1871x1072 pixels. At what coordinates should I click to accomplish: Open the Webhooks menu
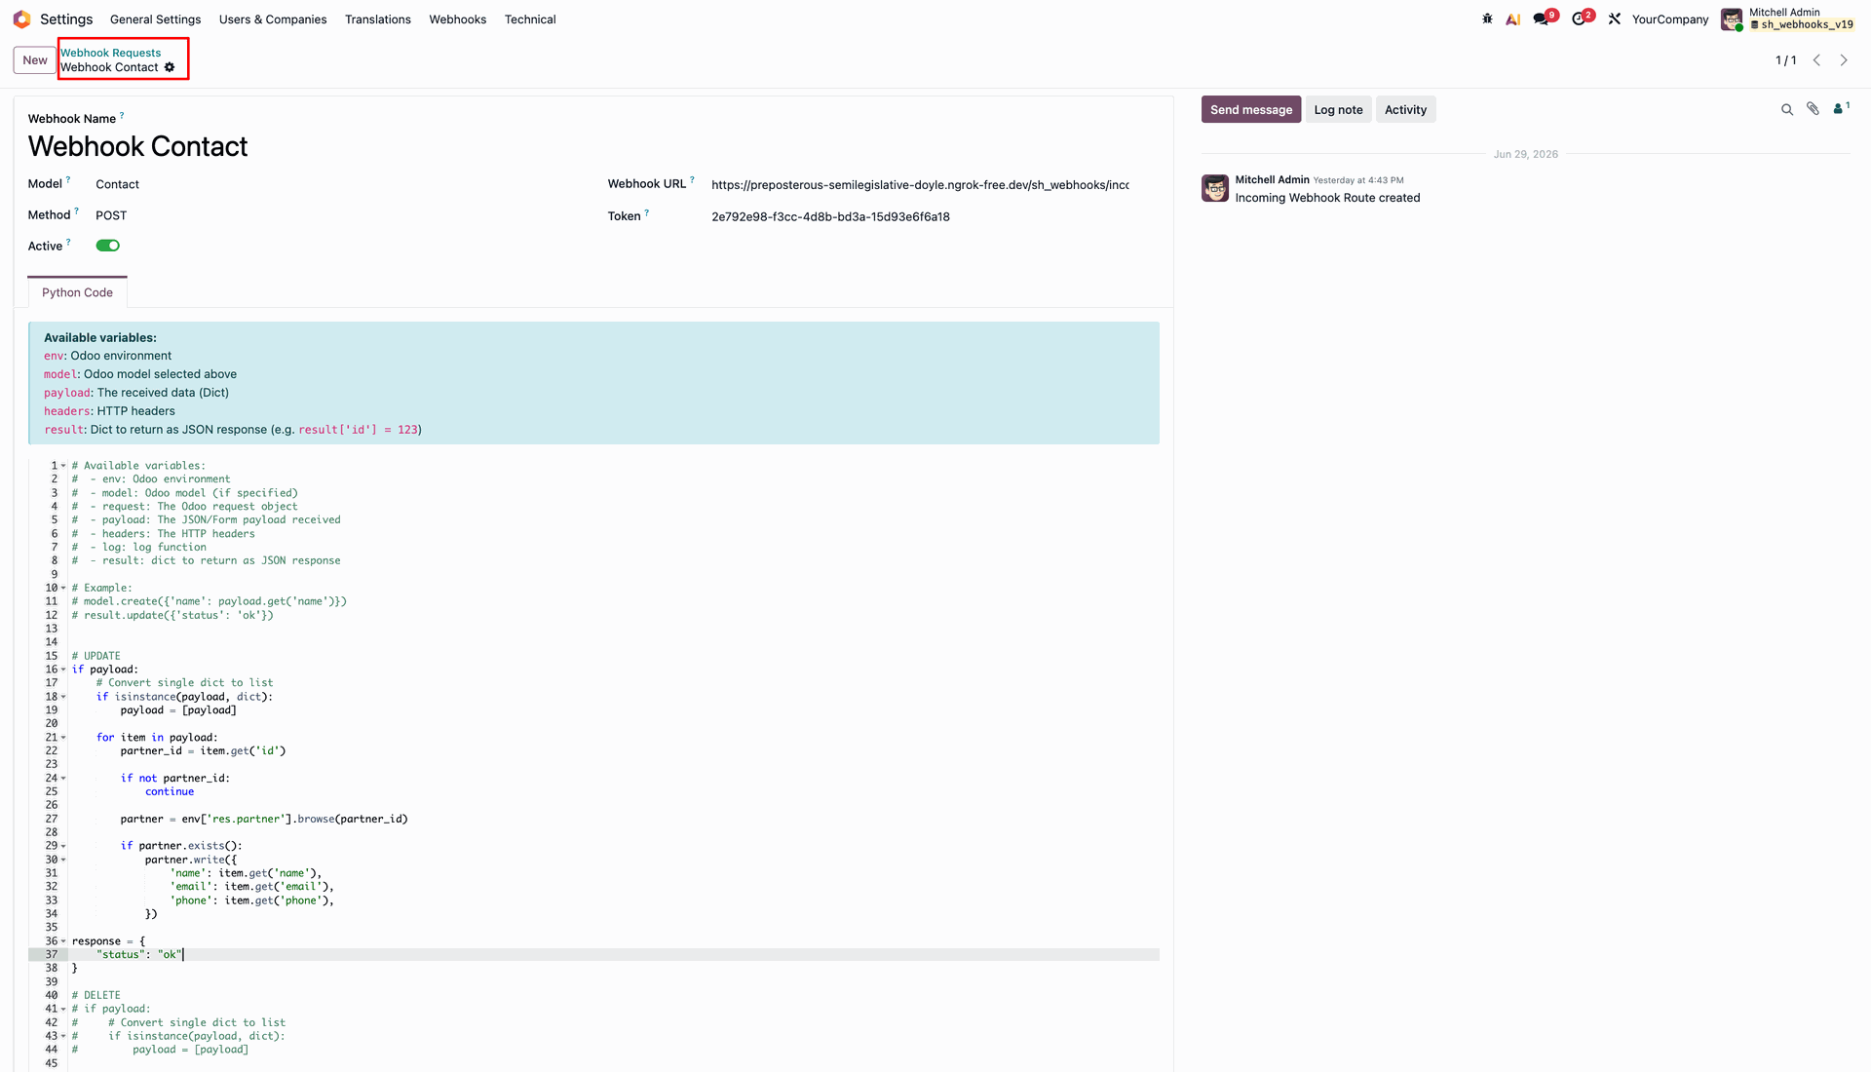click(x=457, y=19)
